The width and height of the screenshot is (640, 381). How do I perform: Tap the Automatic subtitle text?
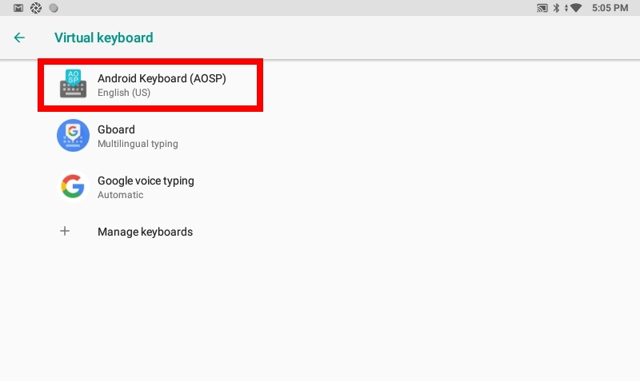pos(121,195)
